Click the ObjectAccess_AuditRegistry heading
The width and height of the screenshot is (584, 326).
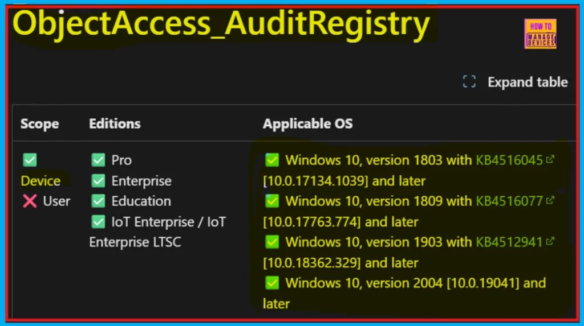221,24
